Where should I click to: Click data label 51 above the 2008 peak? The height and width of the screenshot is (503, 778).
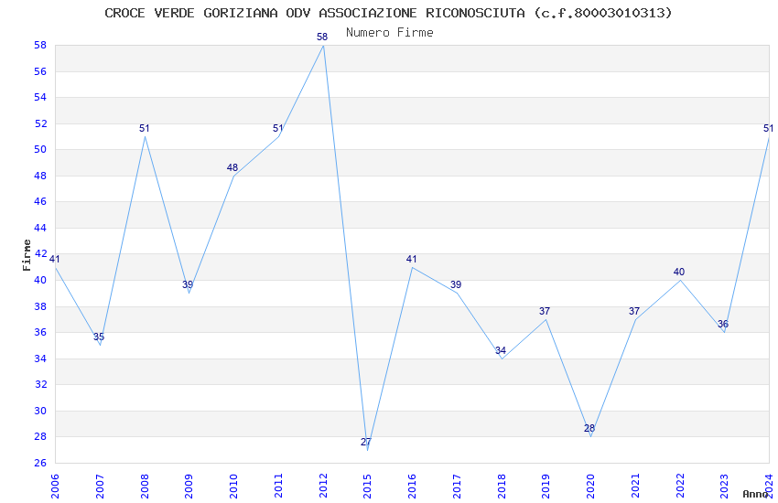click(145, 128)
